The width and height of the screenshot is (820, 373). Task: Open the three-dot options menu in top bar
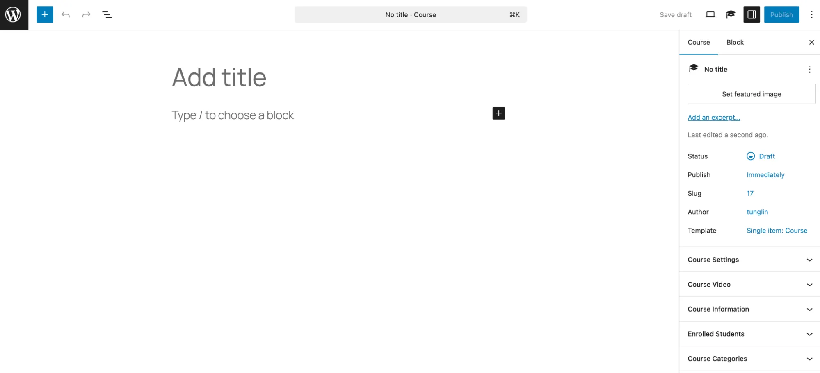(811, 15)
